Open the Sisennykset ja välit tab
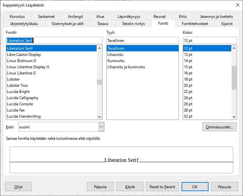This screenshot has height=196, width=243. (68, 24)
